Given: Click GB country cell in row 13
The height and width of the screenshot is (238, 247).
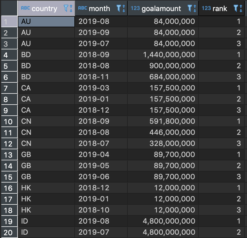Looking at the screenshot, I should (x=46, y=155).
